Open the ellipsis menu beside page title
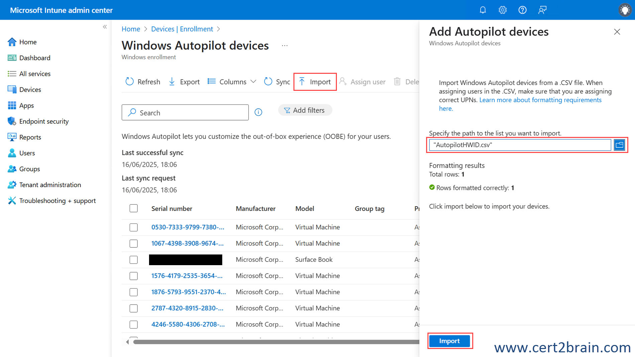This screenshot has height=357, width=635. (285, 45)
